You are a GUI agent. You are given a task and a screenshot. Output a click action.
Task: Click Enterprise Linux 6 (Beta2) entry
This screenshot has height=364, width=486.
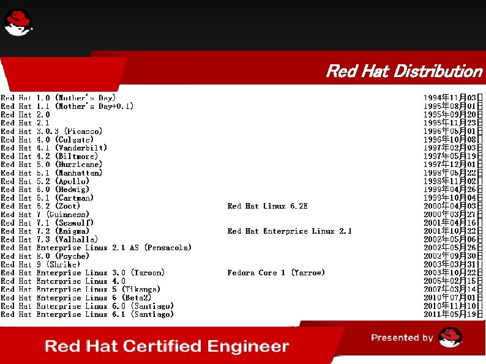(x=76, y=298)
